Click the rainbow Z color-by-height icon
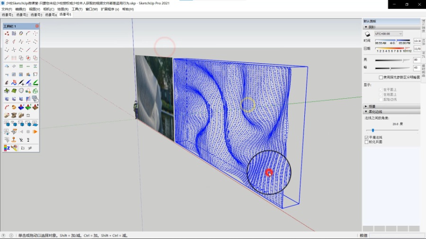 (7, 148)
